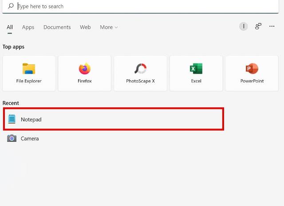
Task: Select the Web tab
Action: click(85, 27)
